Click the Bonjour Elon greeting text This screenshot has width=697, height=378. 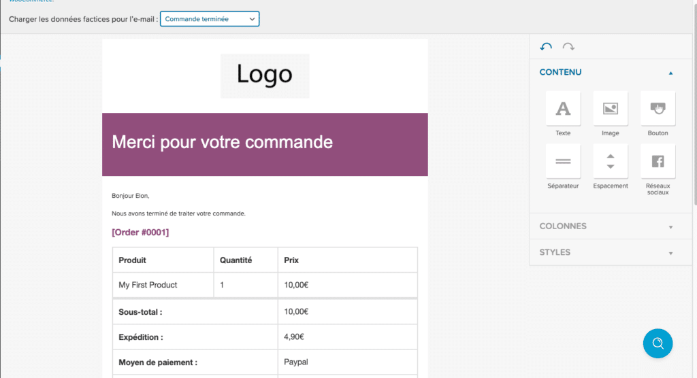point(130,196)
